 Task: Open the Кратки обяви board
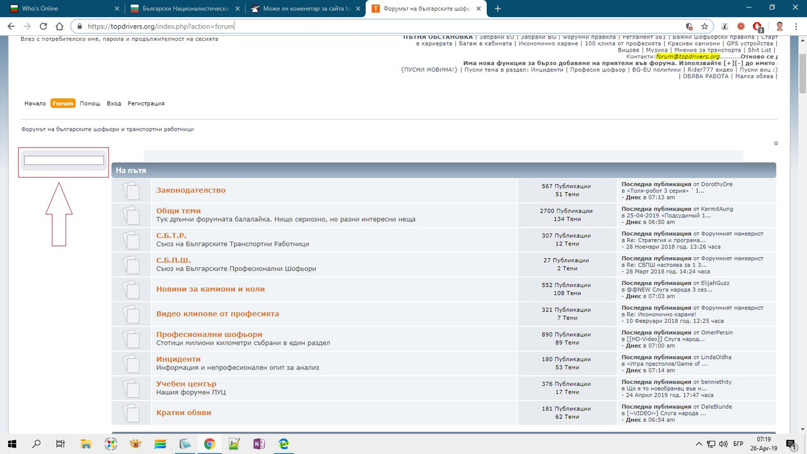(183, 412)
